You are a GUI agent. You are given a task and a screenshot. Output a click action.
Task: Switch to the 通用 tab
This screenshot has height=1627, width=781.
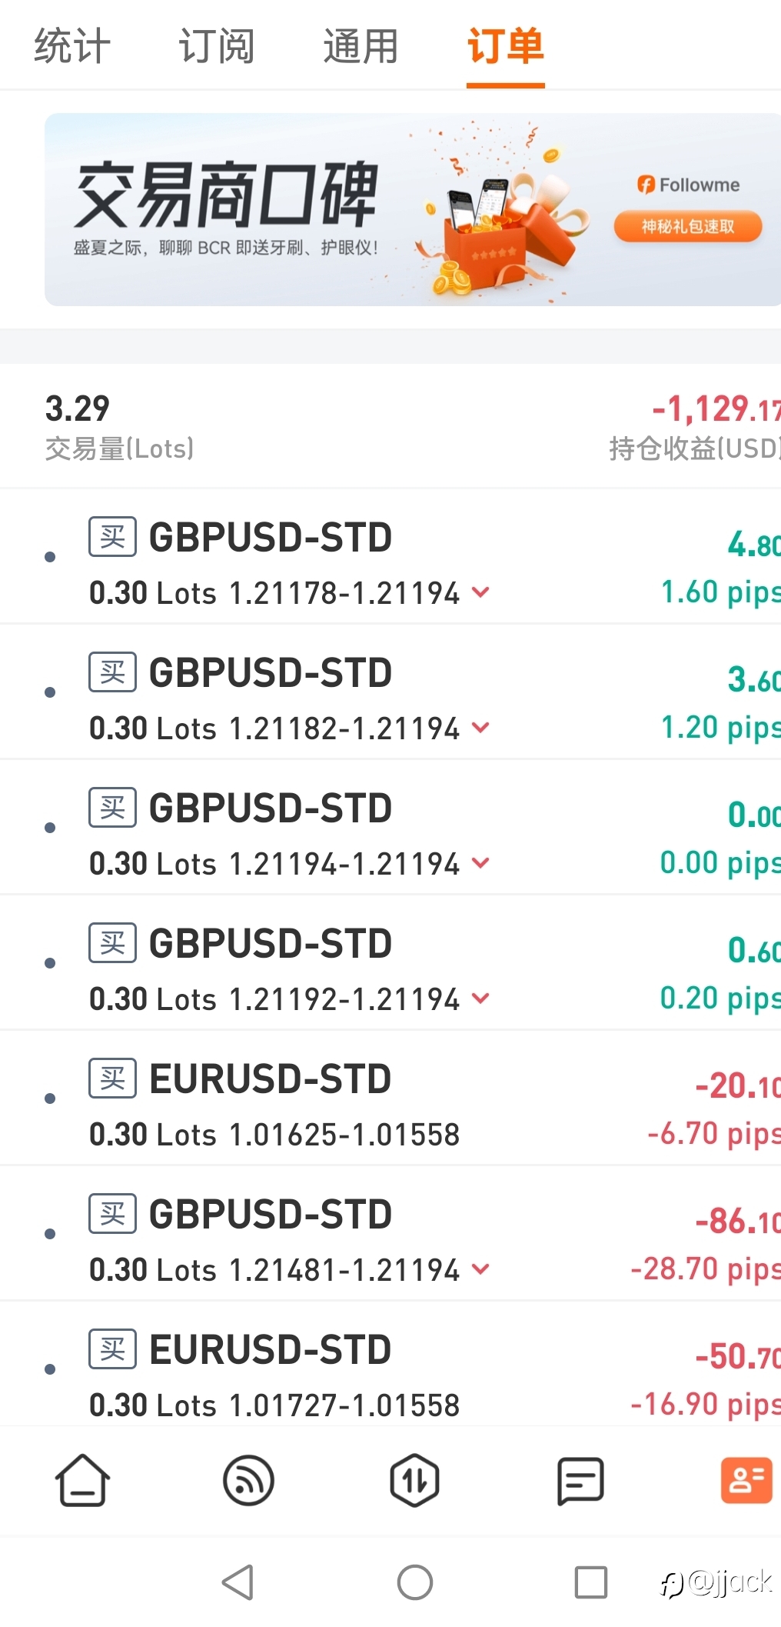(x=361, y=46)
